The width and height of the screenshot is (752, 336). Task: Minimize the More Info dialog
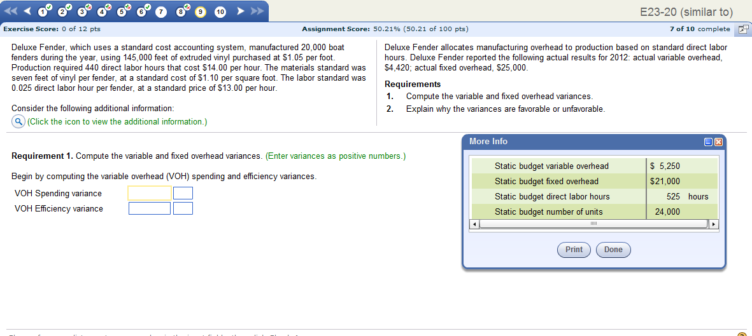708,142
